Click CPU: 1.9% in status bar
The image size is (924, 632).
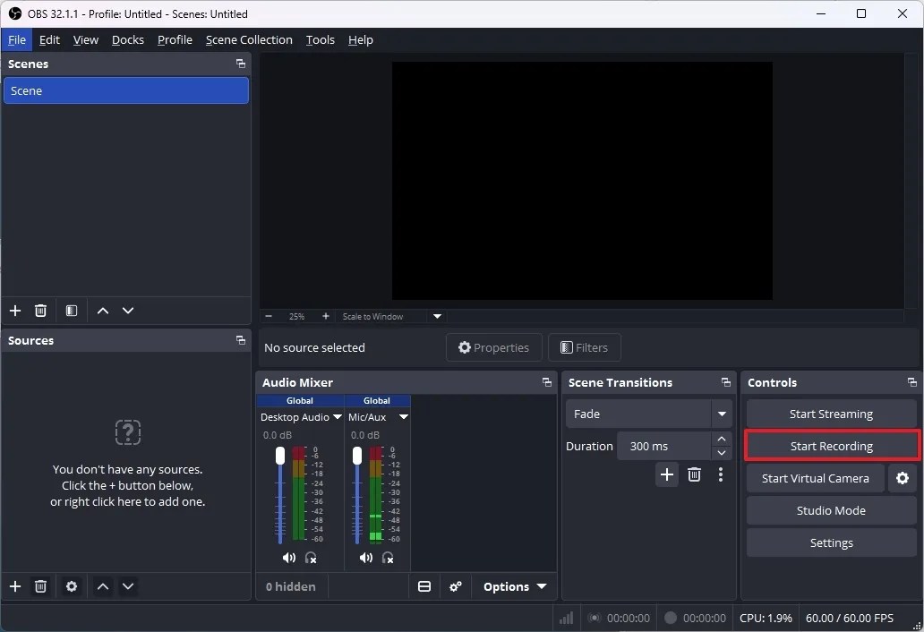[766, 618]
